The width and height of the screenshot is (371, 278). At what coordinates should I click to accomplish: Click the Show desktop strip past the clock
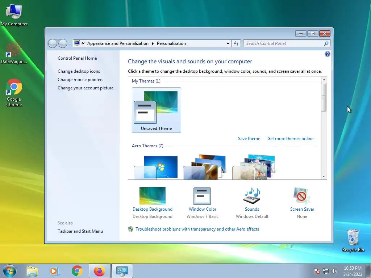tap(368, 271)
